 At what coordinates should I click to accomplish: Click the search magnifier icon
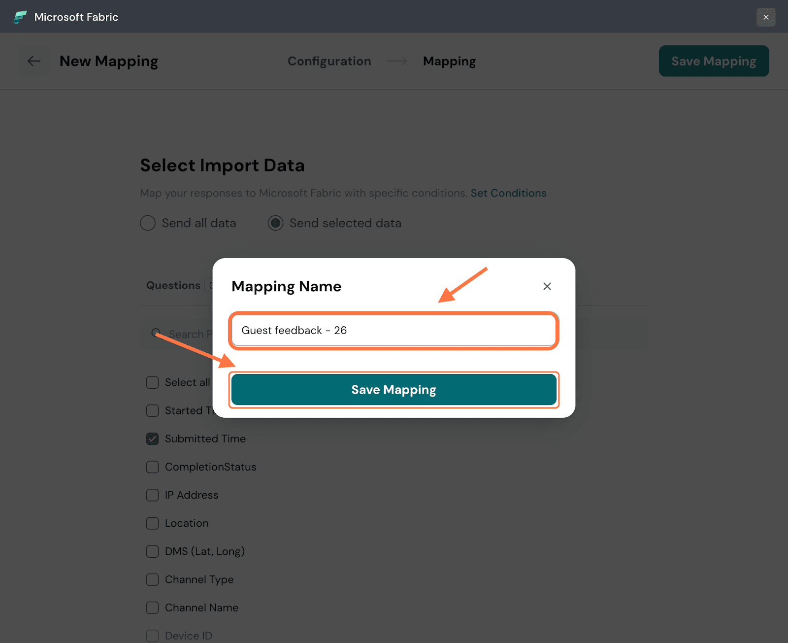[156, 333]
